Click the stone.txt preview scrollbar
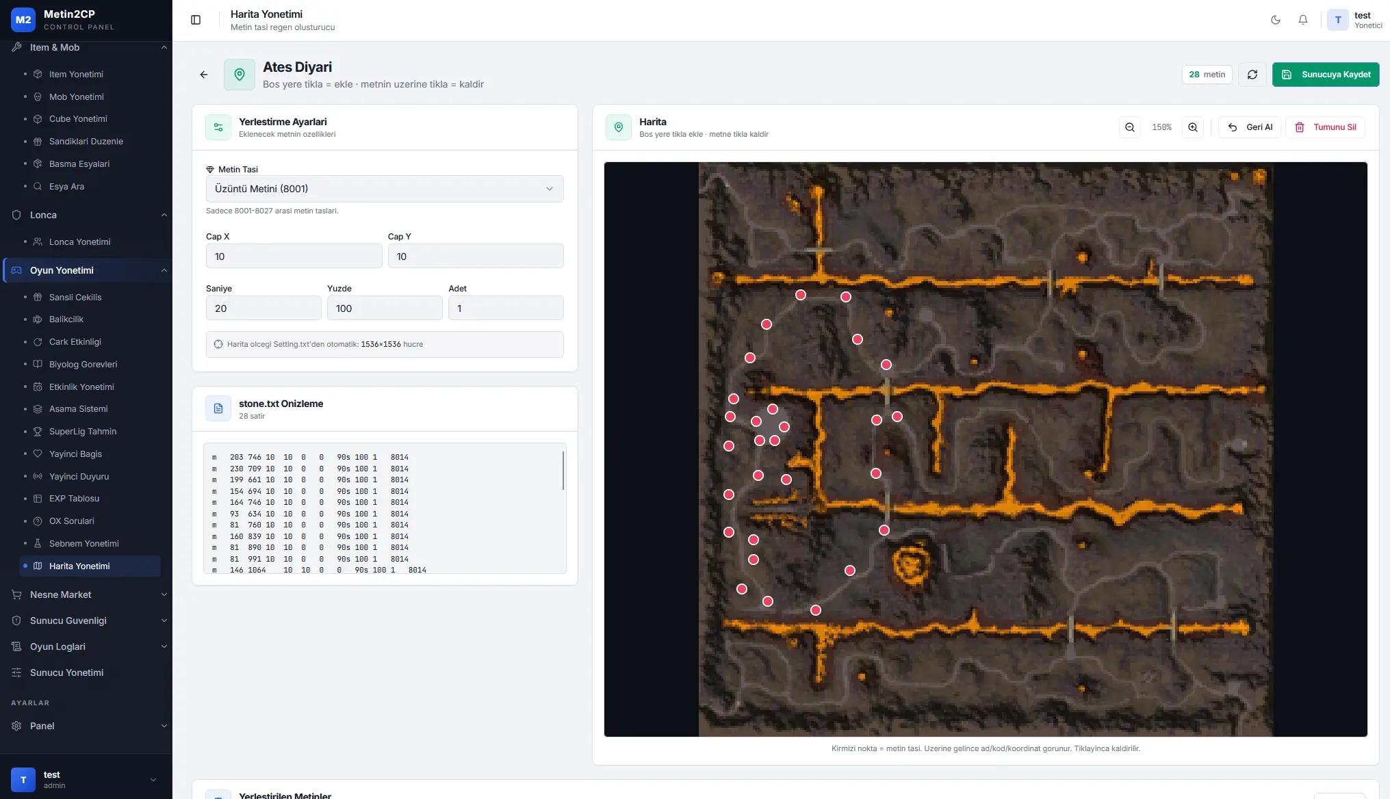 (563, 471)
